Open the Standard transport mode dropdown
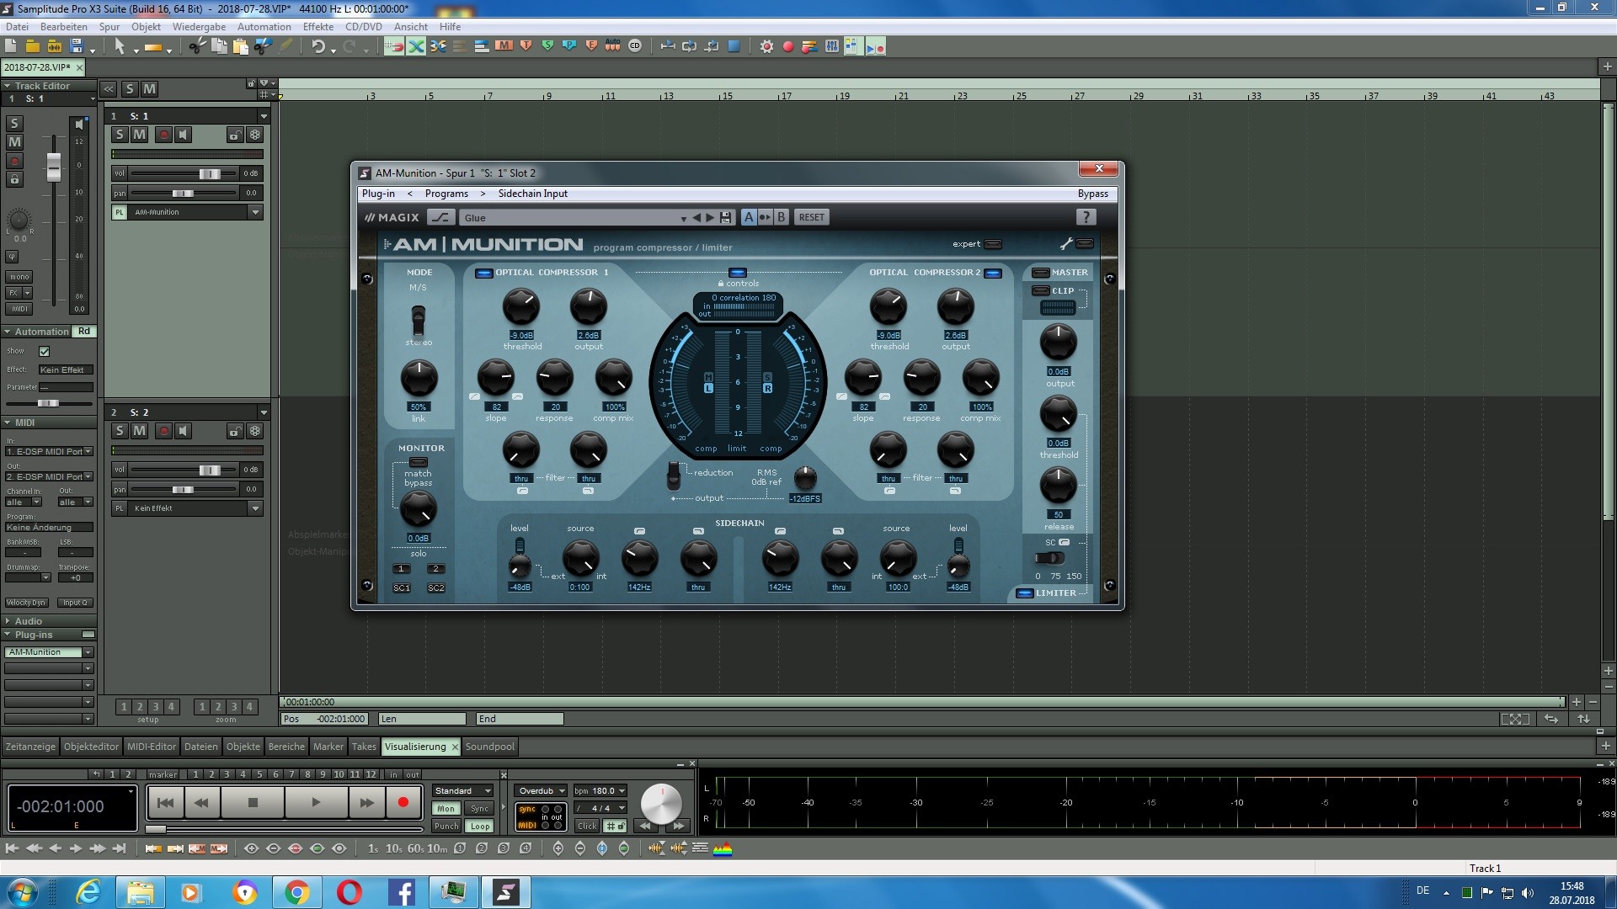The image size is (1617, 909). [463, 791]
